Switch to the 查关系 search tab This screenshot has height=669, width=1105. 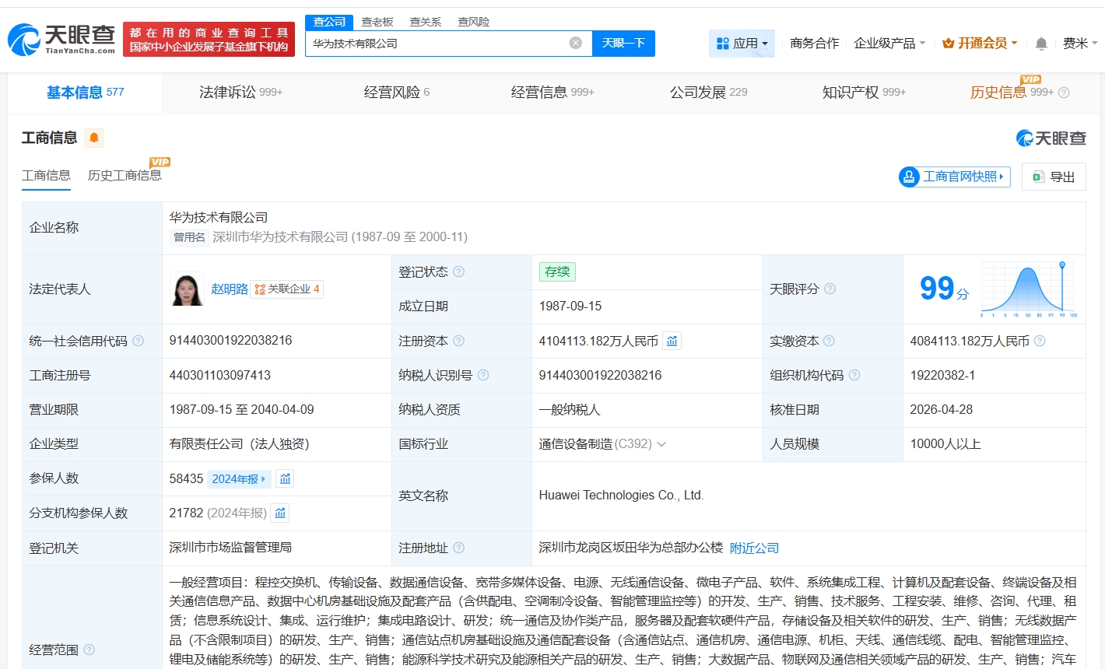click(426, 22)
